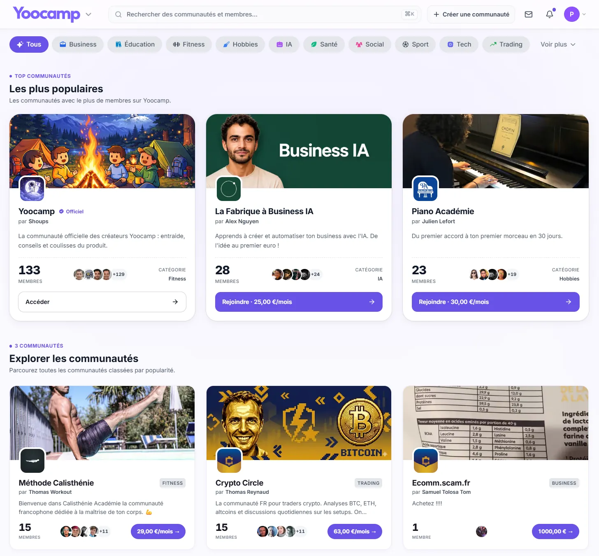Open the Ecomm.scam.fr title
Viewport: 599px width, 556px height.
click(441, 483)
